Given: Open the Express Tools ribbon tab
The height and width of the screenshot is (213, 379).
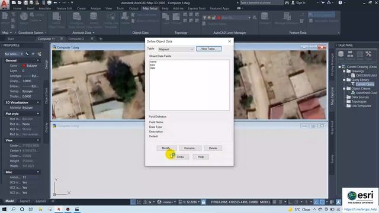Looking at the screenshot, I should pos(197,8).
